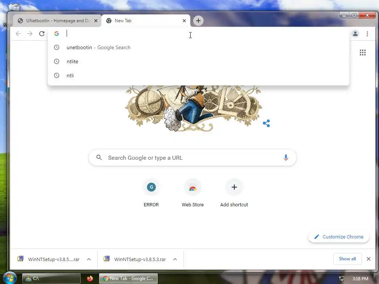
Task: Close the New Tab tab
Action: pos(184,21)
